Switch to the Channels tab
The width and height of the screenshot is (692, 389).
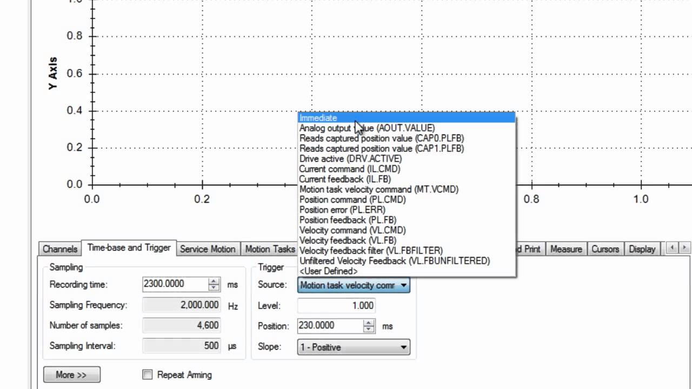[x=60, y=249]
